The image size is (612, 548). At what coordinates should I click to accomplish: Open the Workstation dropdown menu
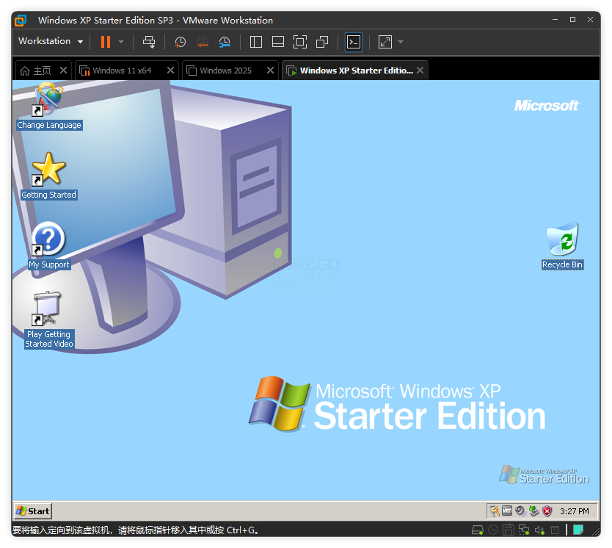tap(51, 42)
